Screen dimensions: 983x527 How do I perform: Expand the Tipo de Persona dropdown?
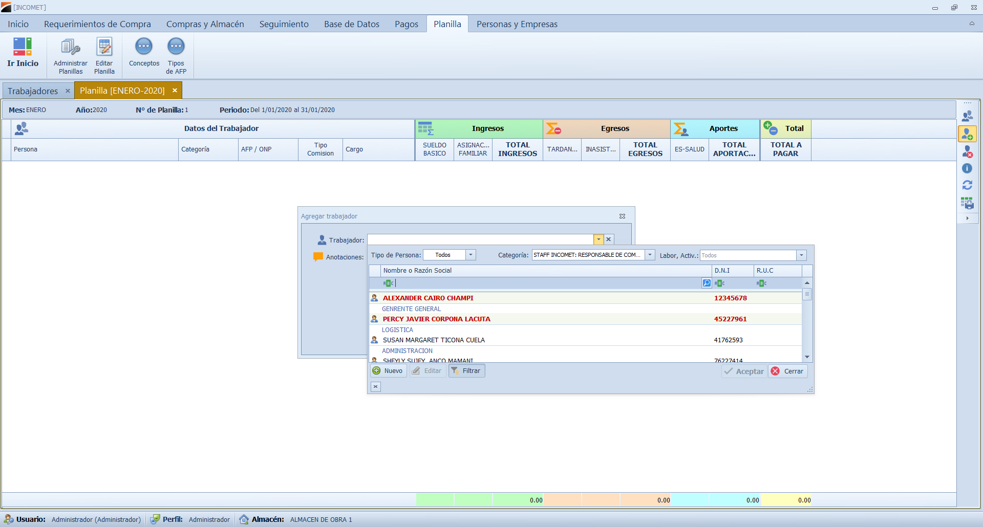[x=471, y=255]
